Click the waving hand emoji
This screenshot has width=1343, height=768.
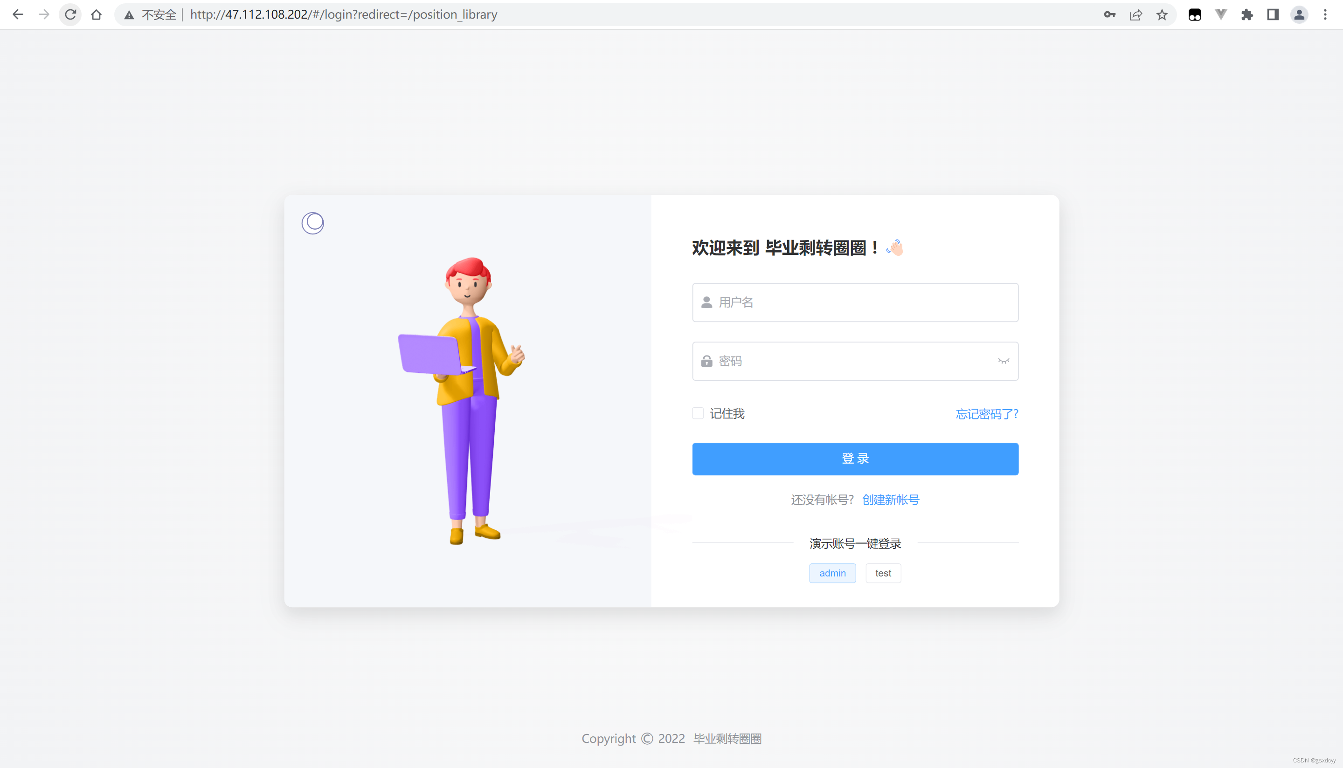895,247
